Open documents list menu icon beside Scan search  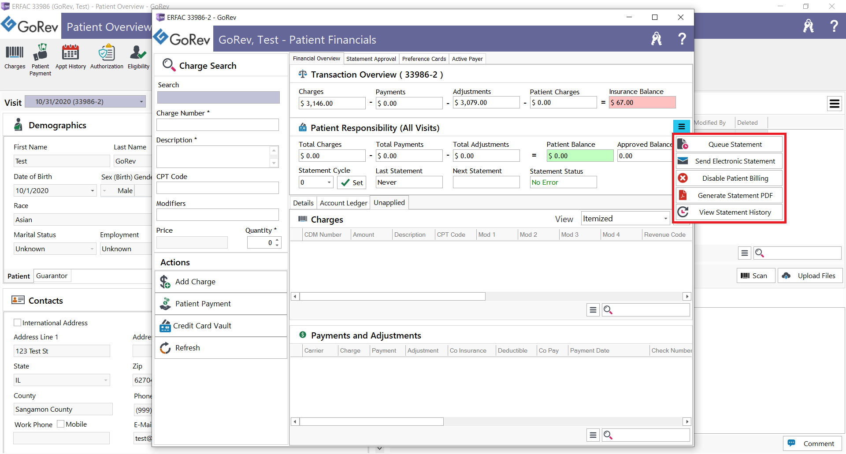744,253
